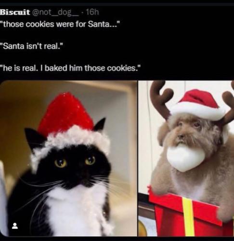Open the @not_dog_ handle link
Image resolution: width=234 pixels, height=241 pixels.
(x=56, y=13)
